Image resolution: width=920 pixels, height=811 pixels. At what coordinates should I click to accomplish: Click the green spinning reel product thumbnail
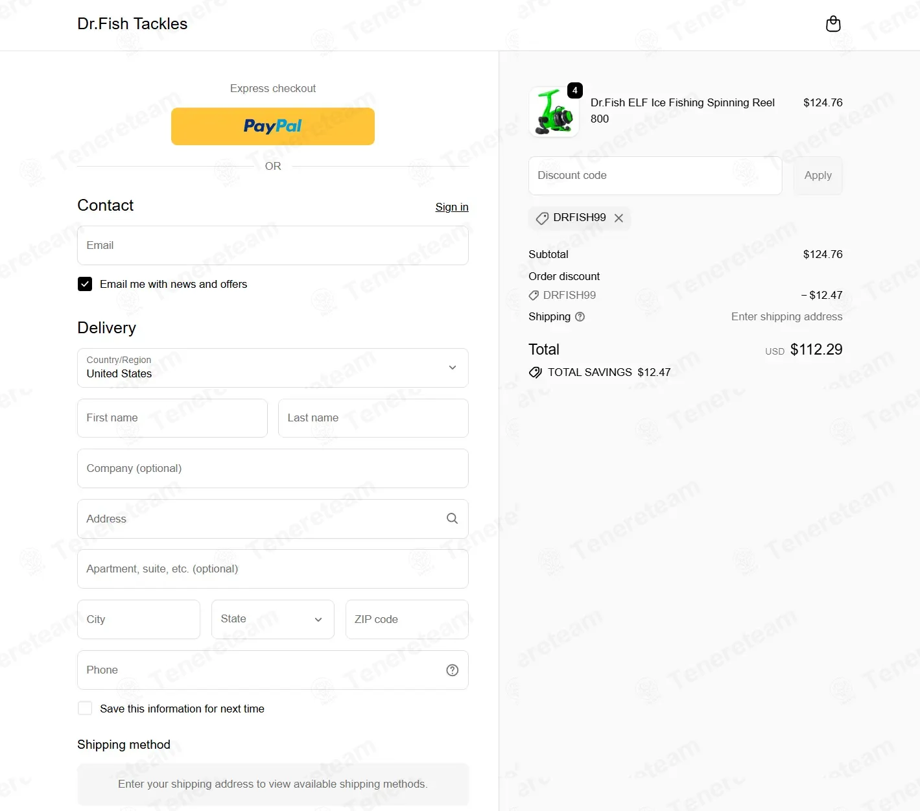click(x=554, y=112)
